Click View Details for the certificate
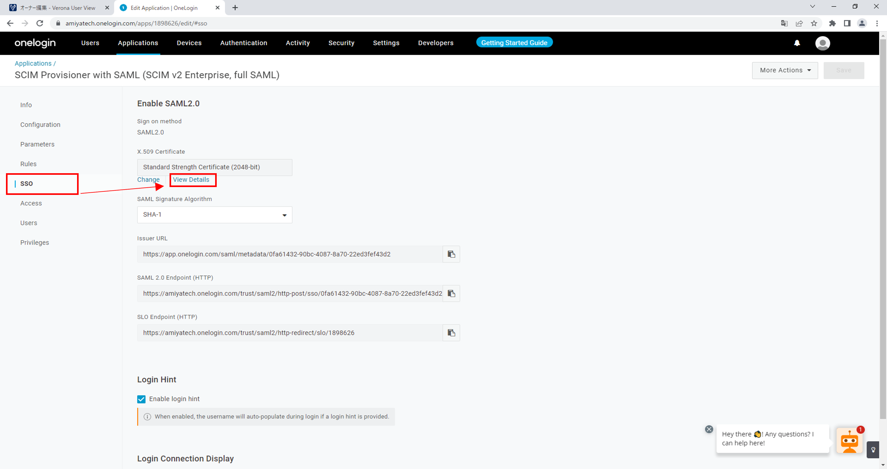The width and height of the screenshot is (887, 469). point(191,179)
